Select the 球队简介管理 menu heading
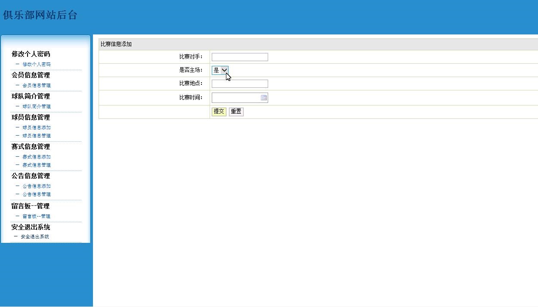Image resolution: width=538 pixels, height=307 pixels. pos(31,96)
